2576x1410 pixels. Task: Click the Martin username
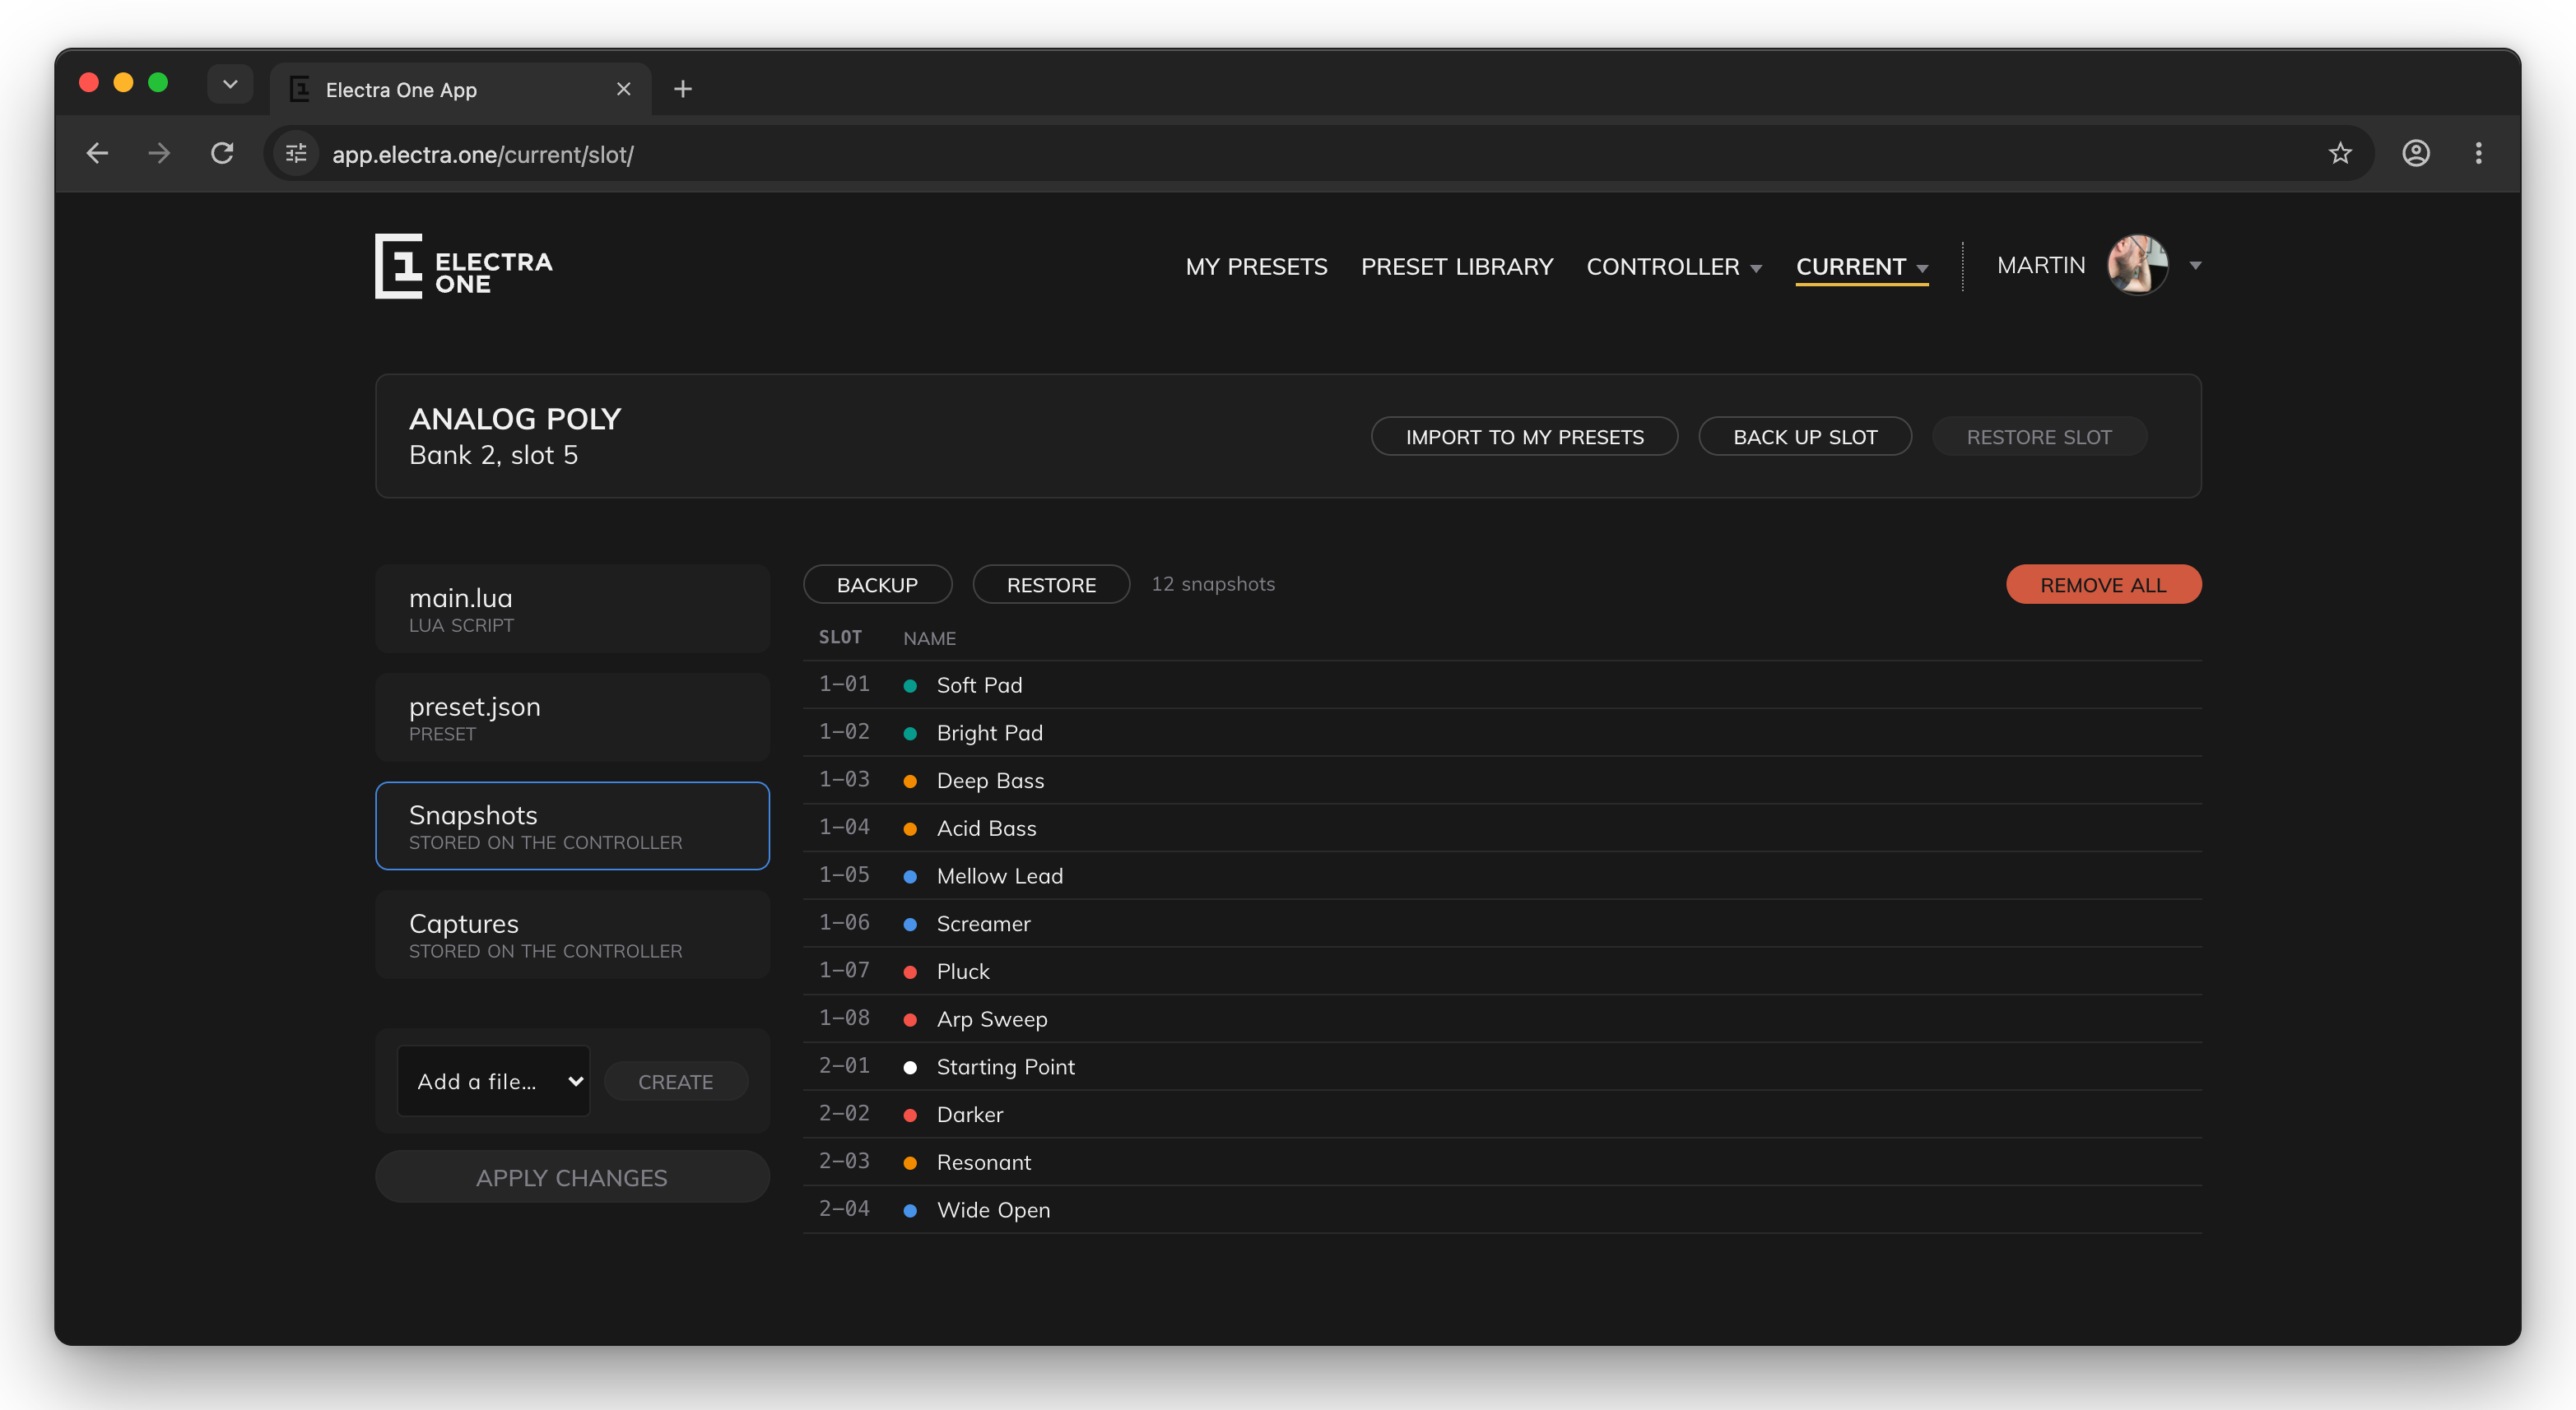pyautogui.click(x=2041, y=265)
